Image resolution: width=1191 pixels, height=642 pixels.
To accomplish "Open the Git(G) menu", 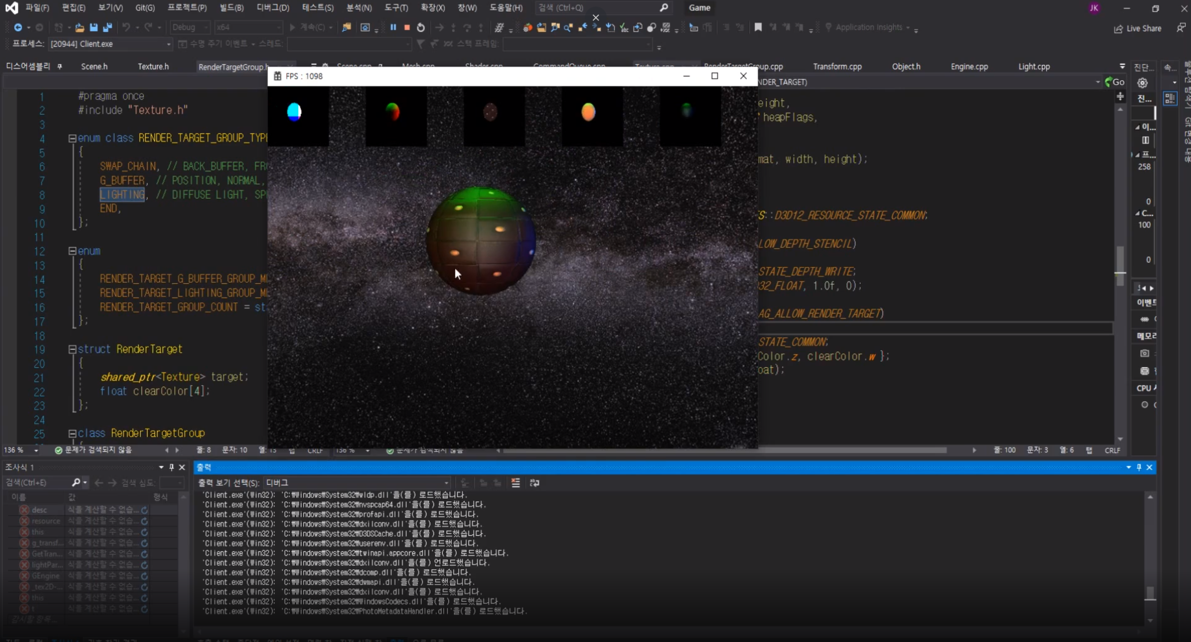I will 145,7.
